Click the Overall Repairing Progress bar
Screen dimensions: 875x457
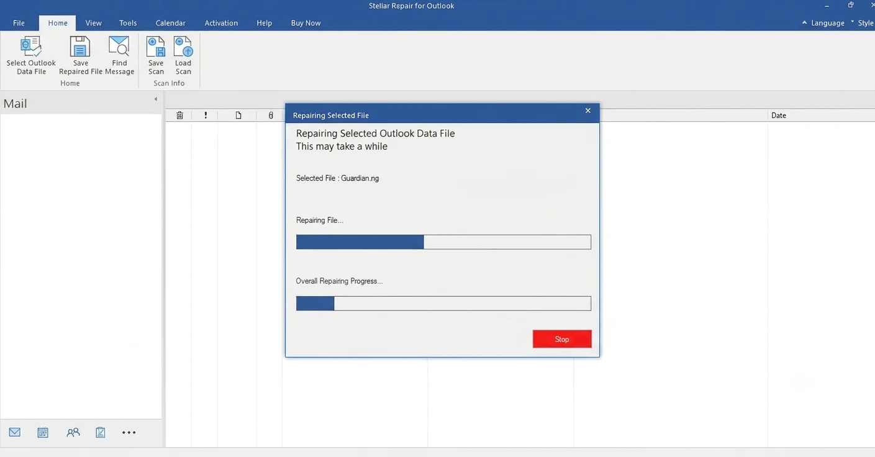coord(443,303)
